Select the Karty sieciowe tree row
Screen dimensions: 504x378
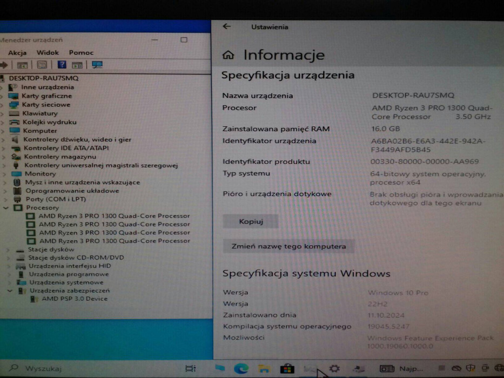coord(46,104)
